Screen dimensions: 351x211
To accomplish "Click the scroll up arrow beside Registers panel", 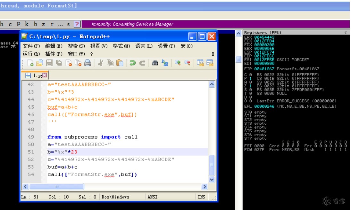I will [238, 34].
